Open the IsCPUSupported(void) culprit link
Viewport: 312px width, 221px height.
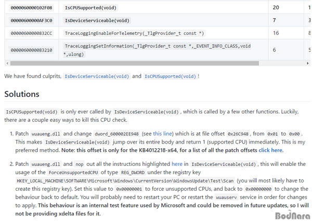(171, 76)
